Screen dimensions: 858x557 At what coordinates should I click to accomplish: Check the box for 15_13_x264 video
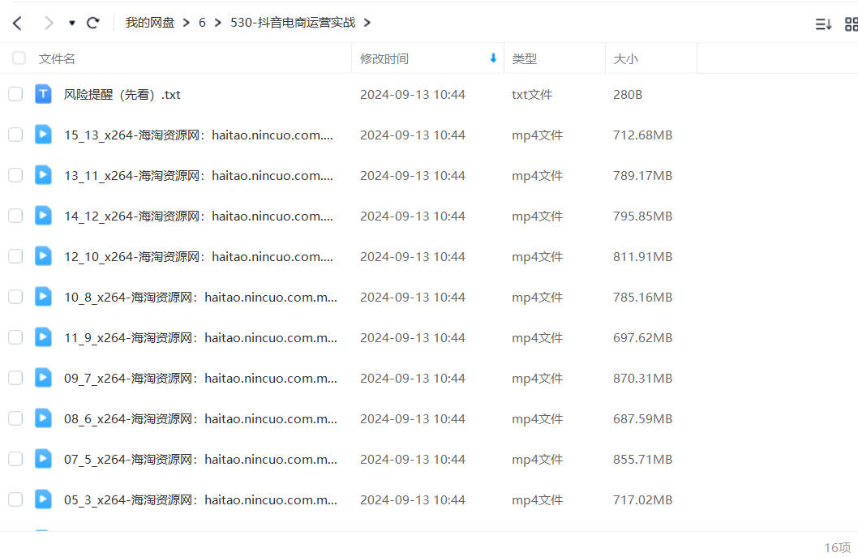15,135
